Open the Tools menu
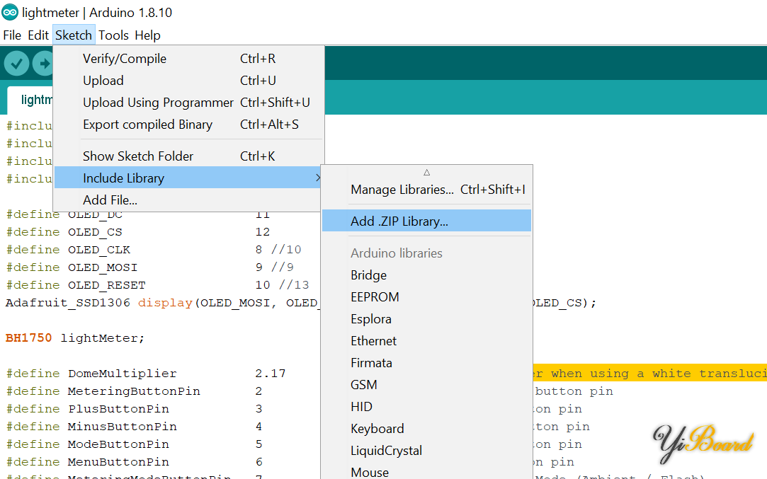The width and height of the screenshot is (767, 479). point(113,35)
